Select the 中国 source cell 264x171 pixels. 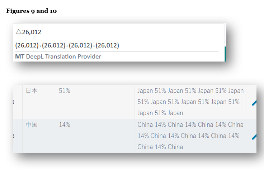click(x=32, y=125)
